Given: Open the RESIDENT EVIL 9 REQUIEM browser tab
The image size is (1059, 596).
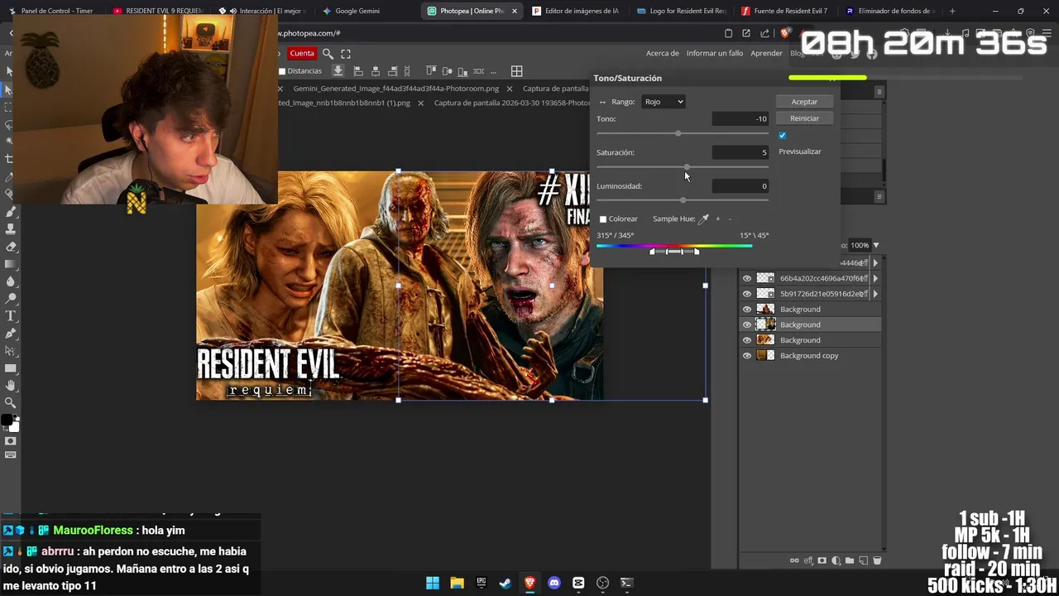Looking at the screenshot, I should click(158, 11).
